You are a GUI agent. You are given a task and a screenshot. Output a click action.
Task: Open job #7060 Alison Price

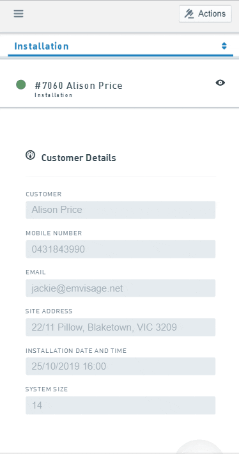79,86
